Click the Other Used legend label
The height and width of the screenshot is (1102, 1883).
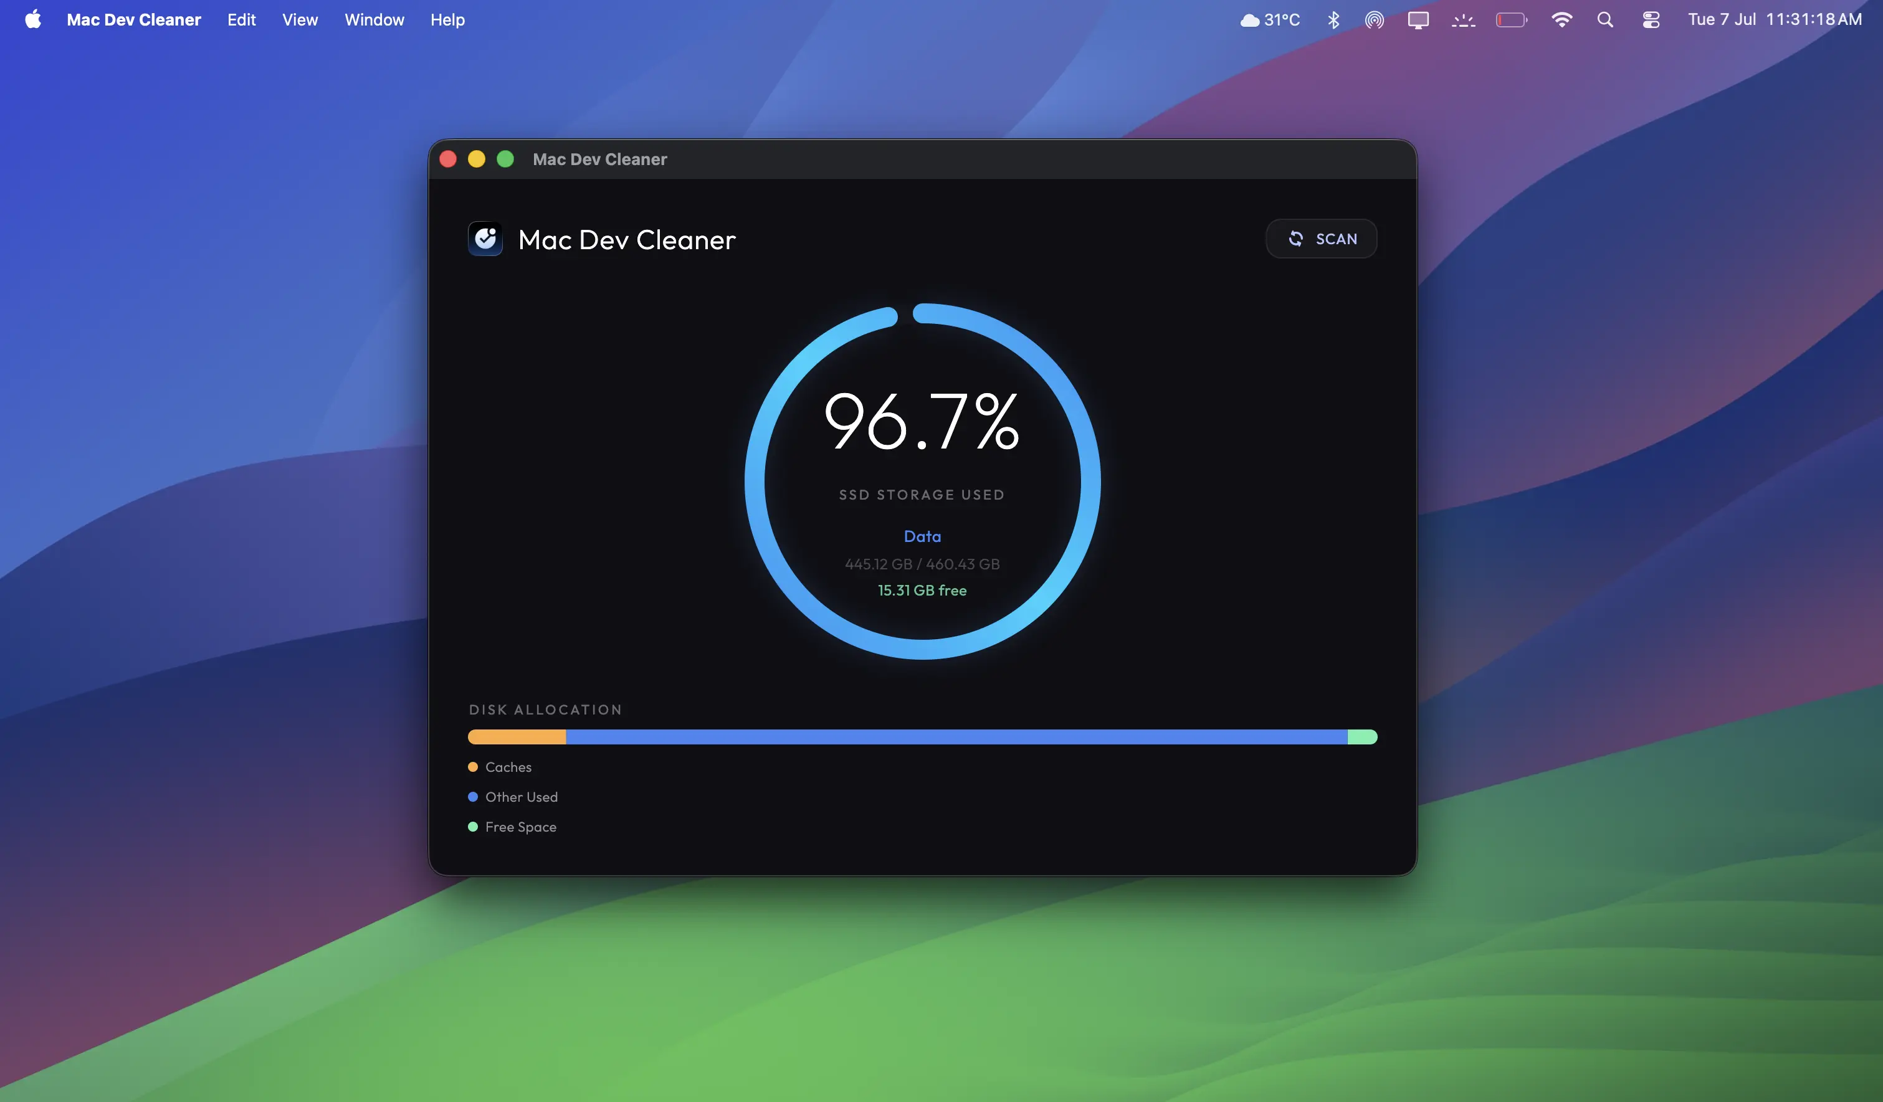point(522,797)
